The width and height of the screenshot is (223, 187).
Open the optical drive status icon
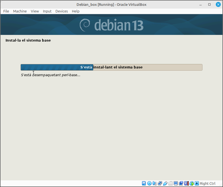[149, 183]
